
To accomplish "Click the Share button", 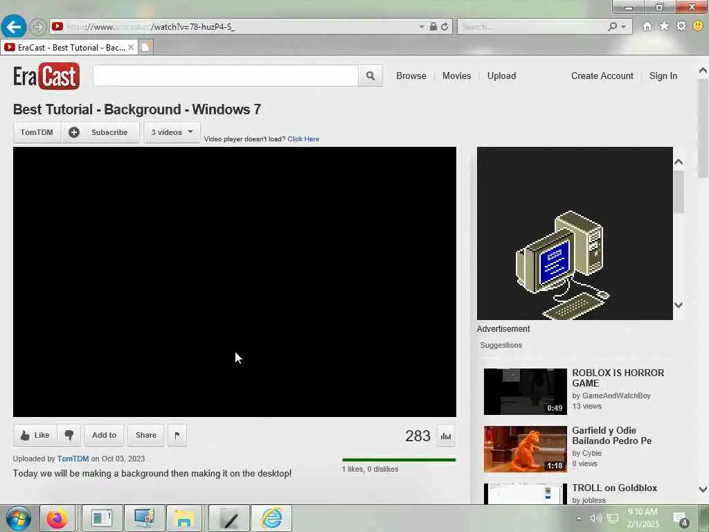I will coord(145,435).
